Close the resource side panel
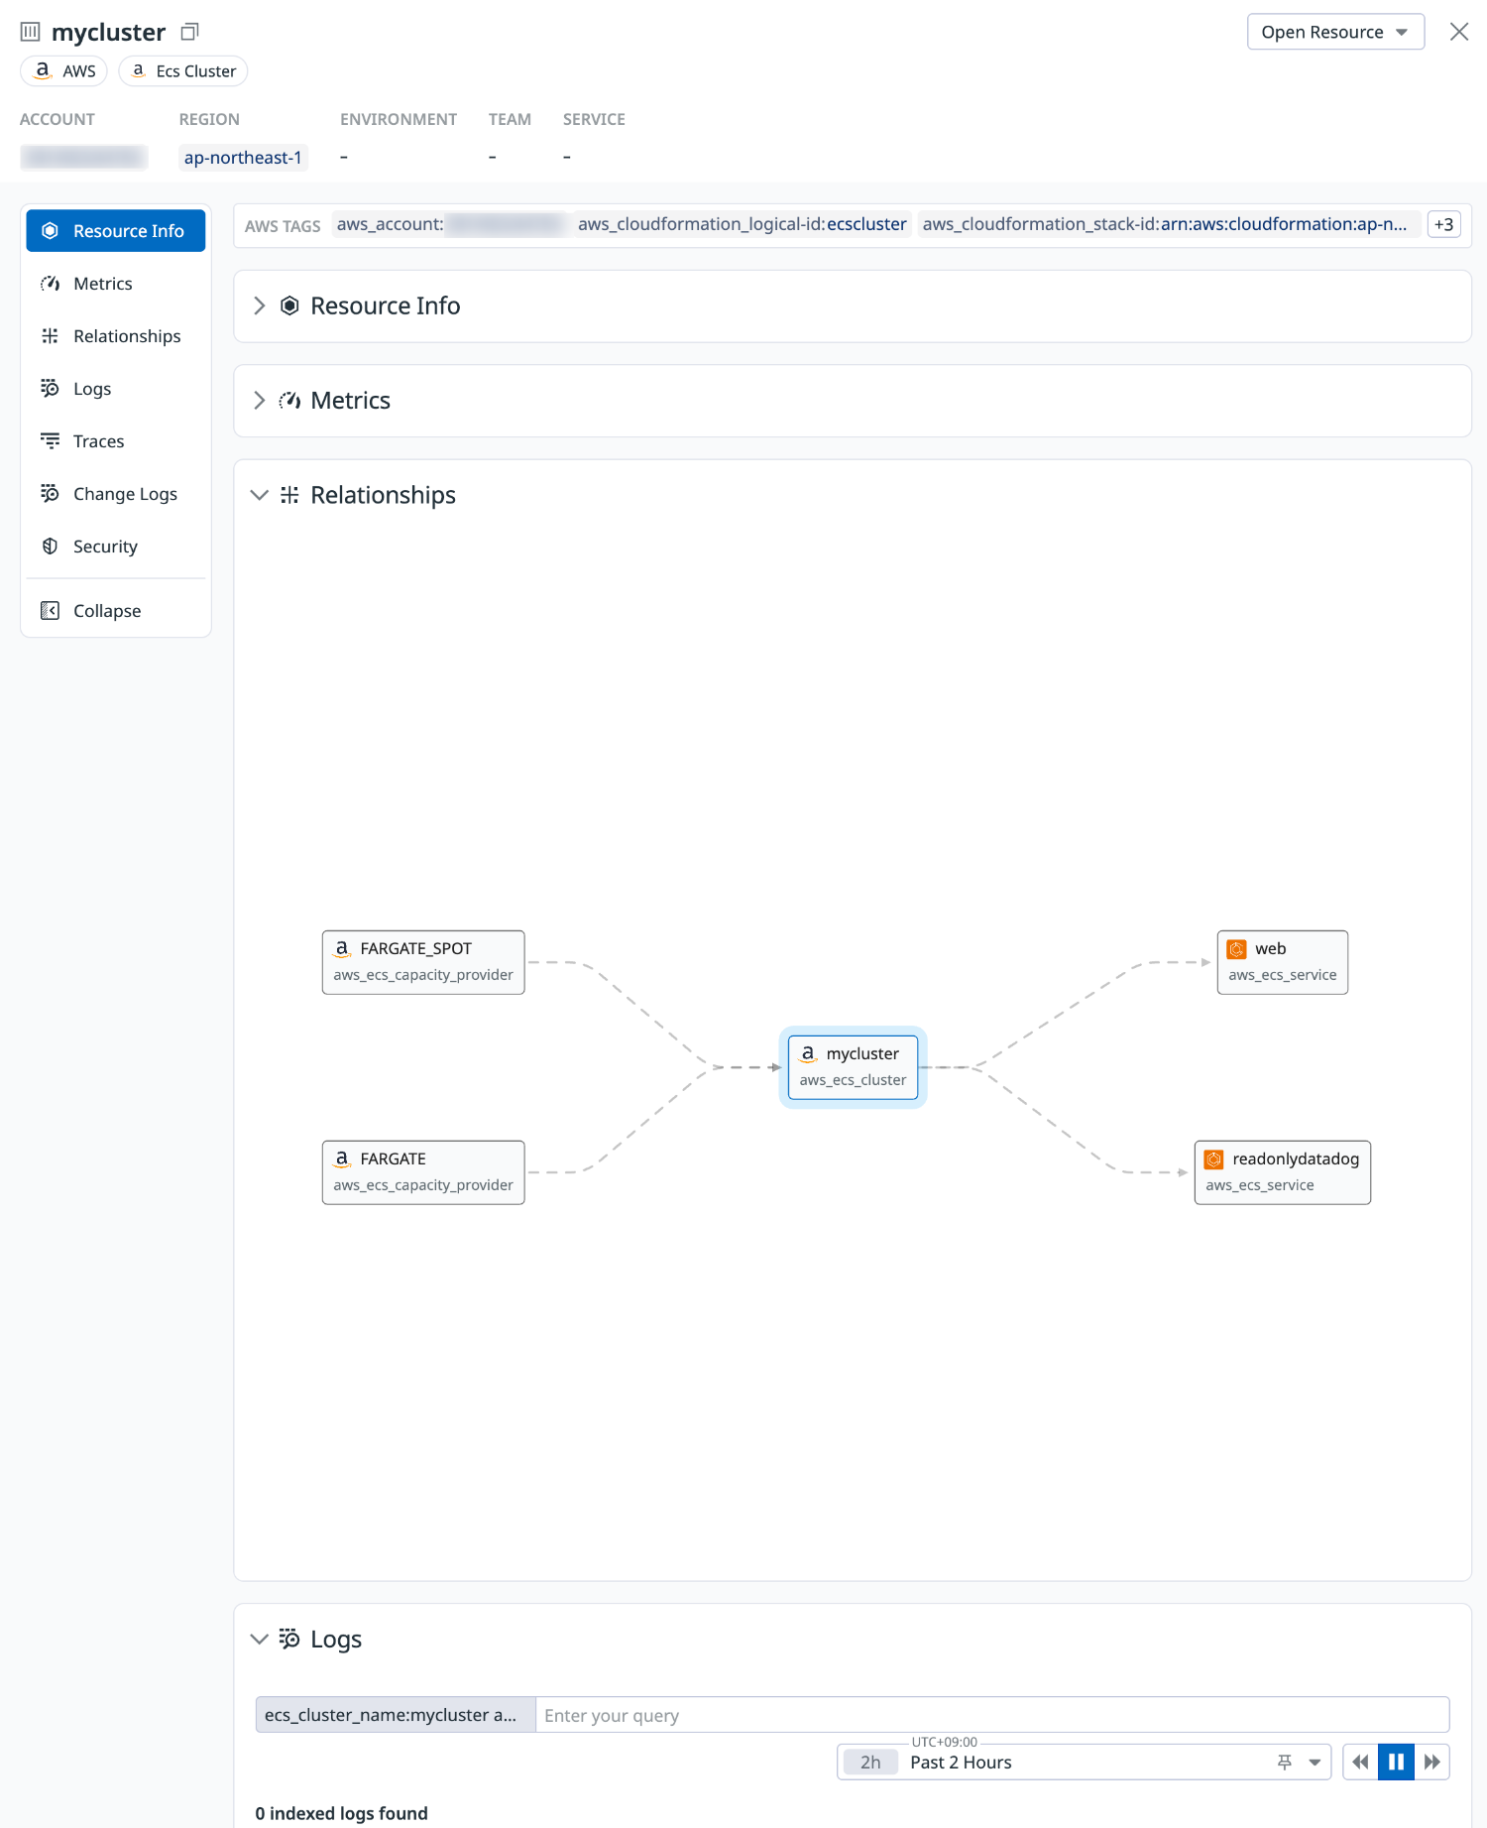1487x1828 pixels. [x=1459, y=32]
